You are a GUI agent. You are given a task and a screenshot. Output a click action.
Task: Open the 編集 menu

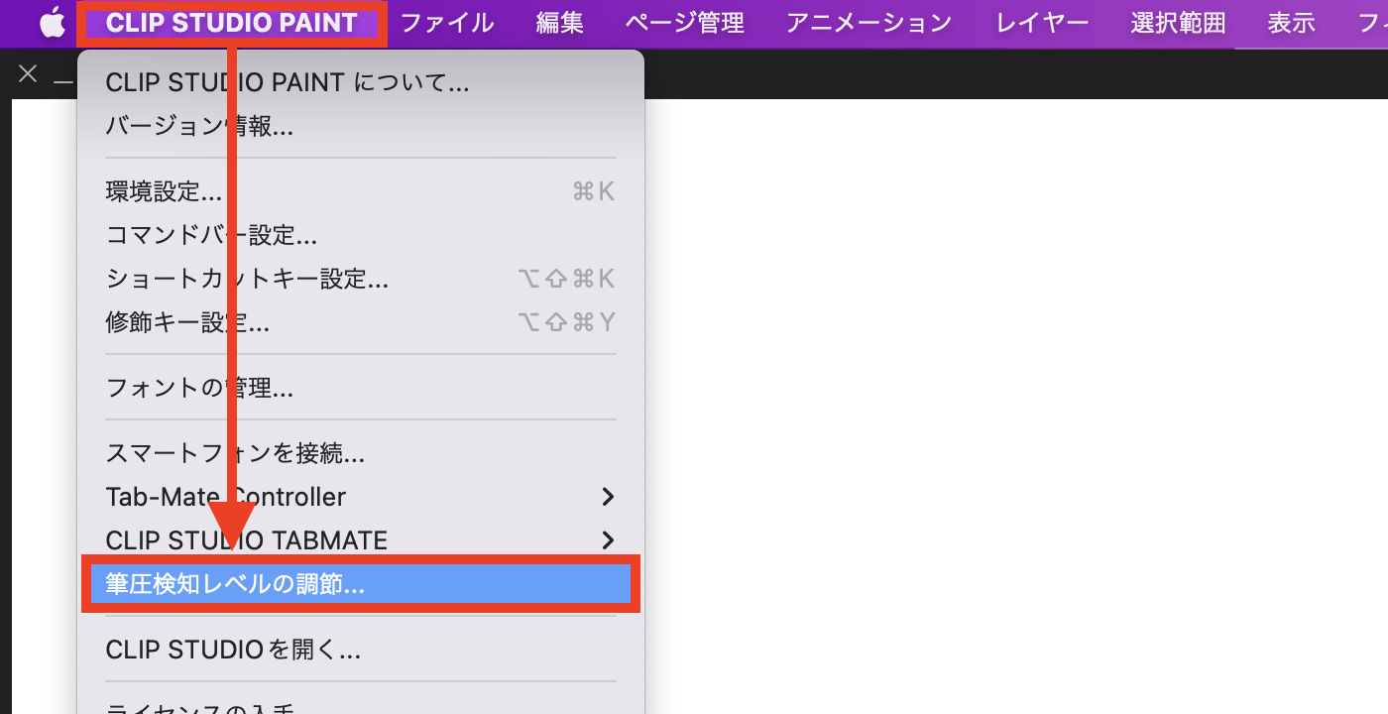click(559, 23)
